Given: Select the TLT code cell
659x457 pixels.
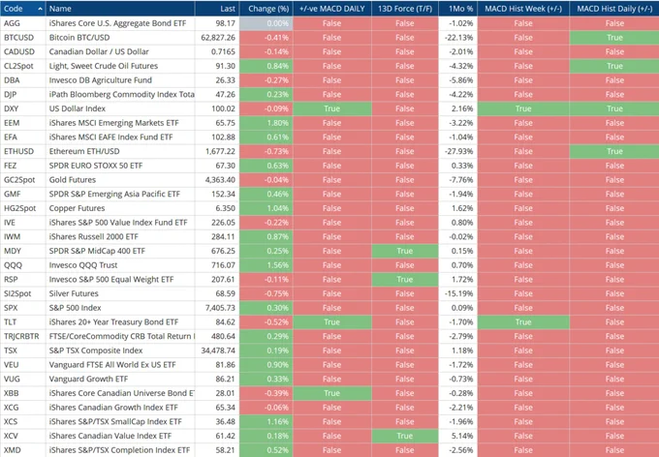Looking at the screenshot, I should click(23, 322).
